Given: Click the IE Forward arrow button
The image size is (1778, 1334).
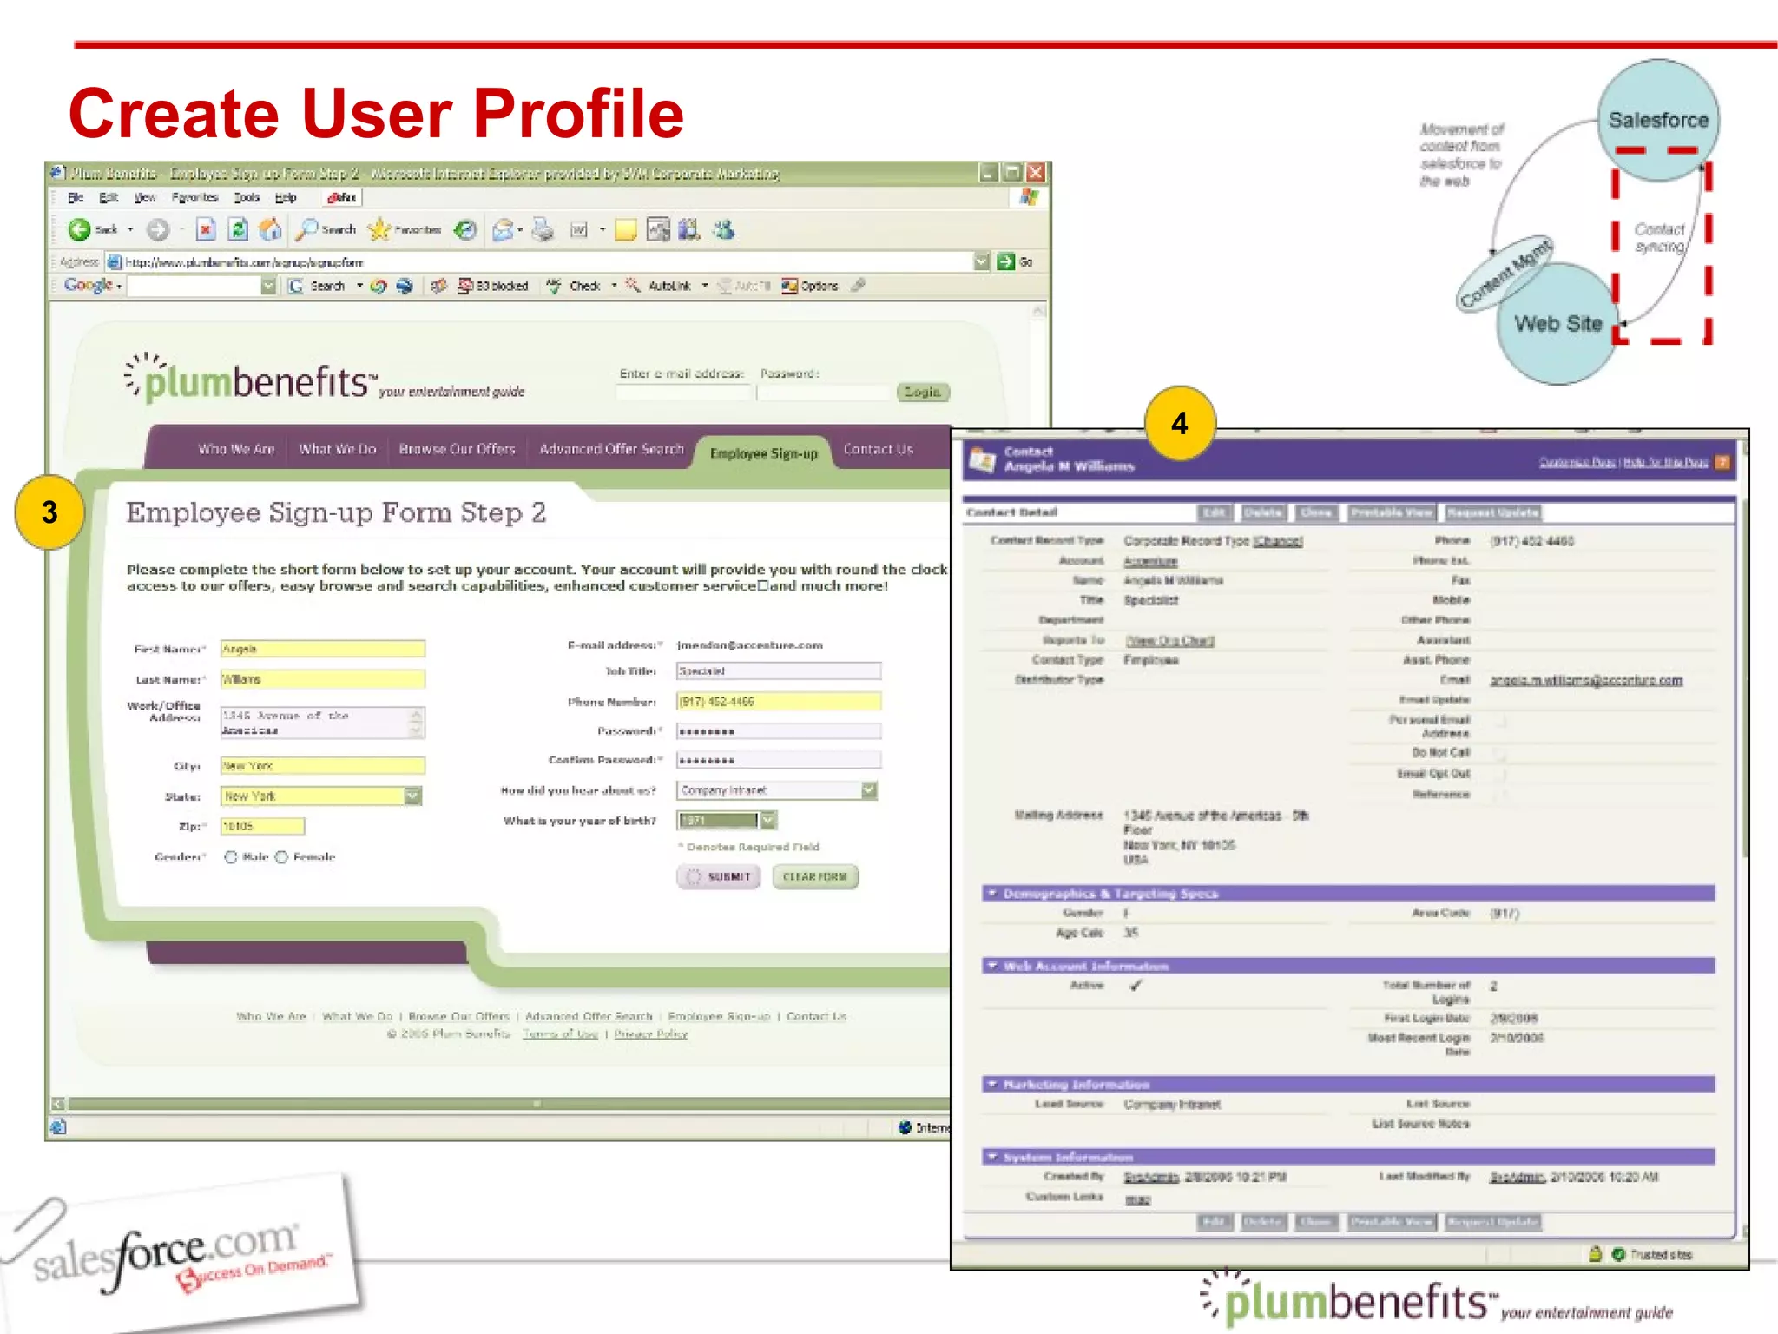Looking at the screenshot, I should pos(157,229).
